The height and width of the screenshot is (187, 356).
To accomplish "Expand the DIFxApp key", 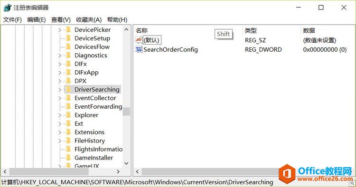I will [x=60, y=73].
